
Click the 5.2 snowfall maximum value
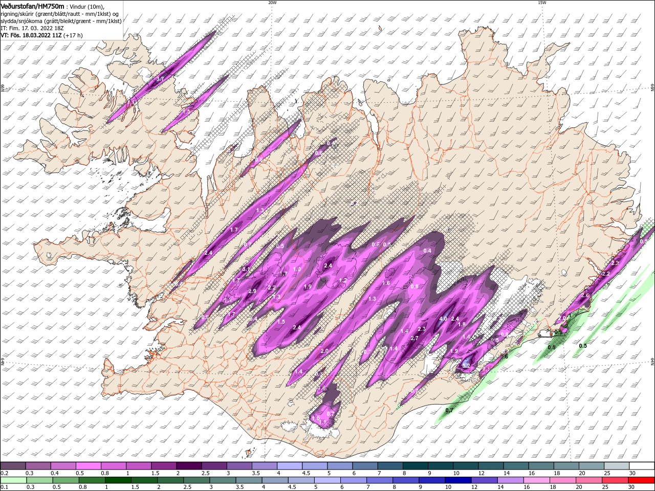coord(466,366)
